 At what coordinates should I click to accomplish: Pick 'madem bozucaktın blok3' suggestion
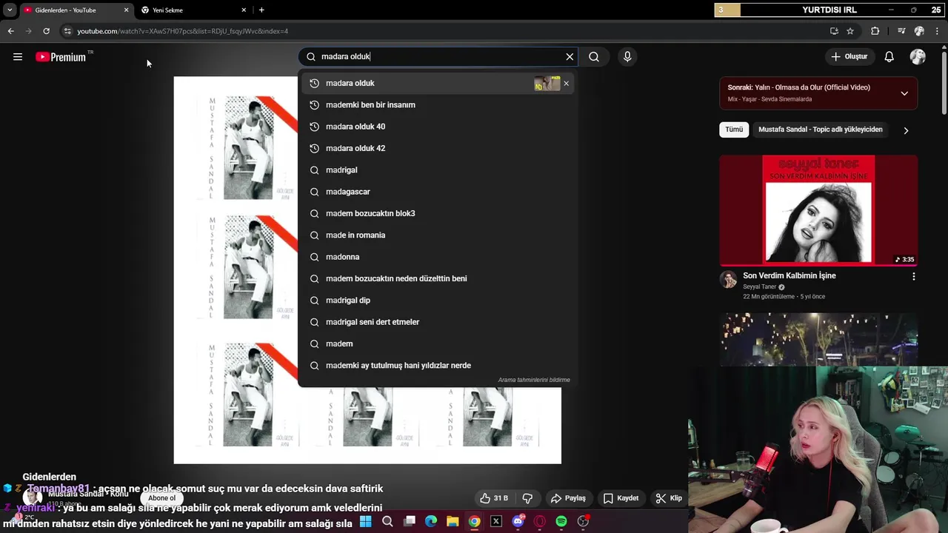438,213
